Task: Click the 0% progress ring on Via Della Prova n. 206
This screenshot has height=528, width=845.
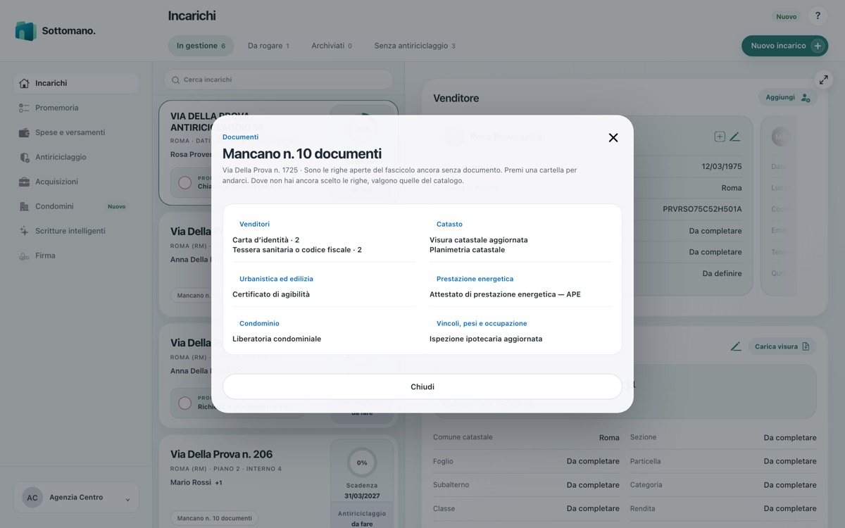Action: [x=362, y=463]
